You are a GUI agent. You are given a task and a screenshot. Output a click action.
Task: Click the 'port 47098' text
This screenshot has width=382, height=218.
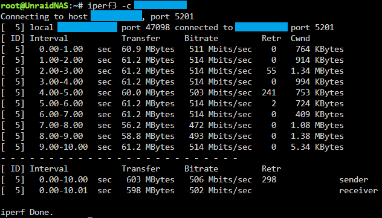146,28
